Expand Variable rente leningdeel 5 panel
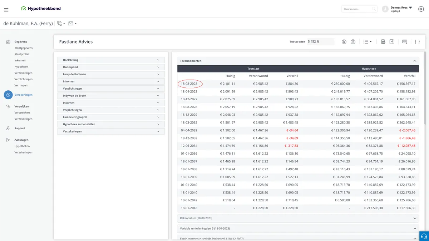The width and height of the screenshot is (429, 241). coord(298,229)
